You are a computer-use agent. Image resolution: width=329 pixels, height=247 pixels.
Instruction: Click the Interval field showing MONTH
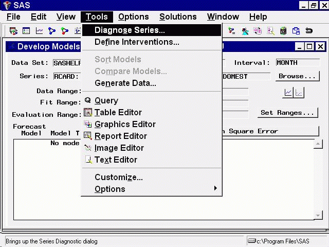[298, 63]
